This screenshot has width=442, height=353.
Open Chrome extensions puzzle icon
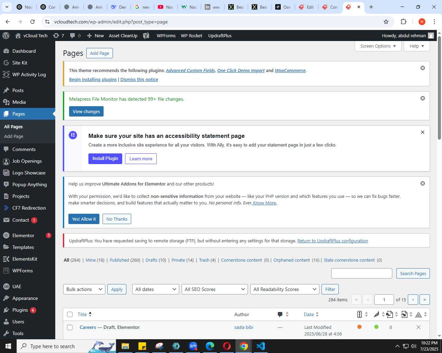click(403, 22)
